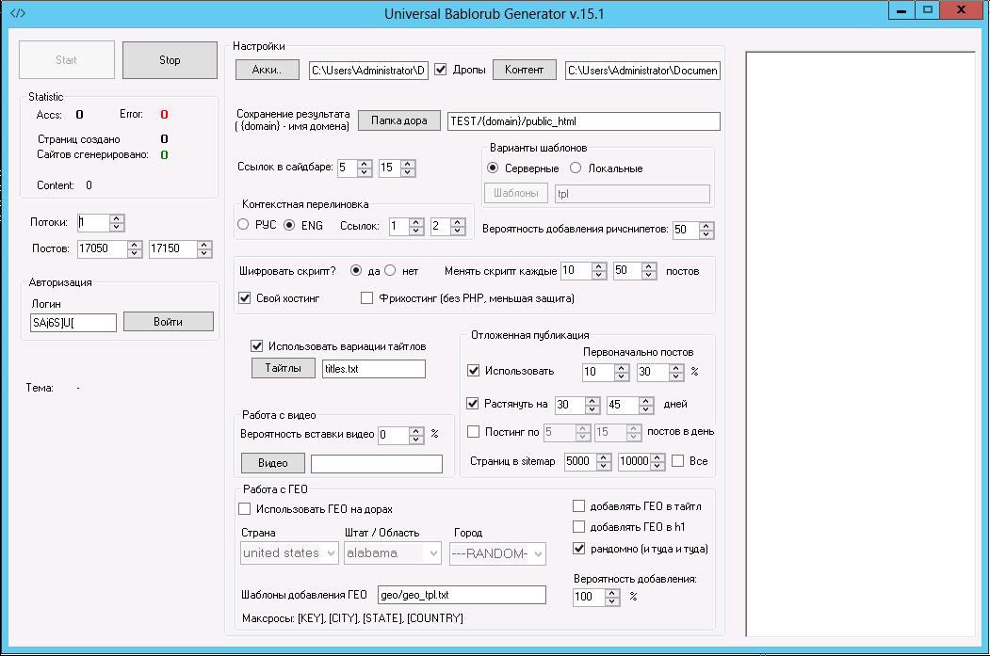The width and height of the screenshot is (990, 656).
Task: Click the Видео button
Action: [273, 463]
